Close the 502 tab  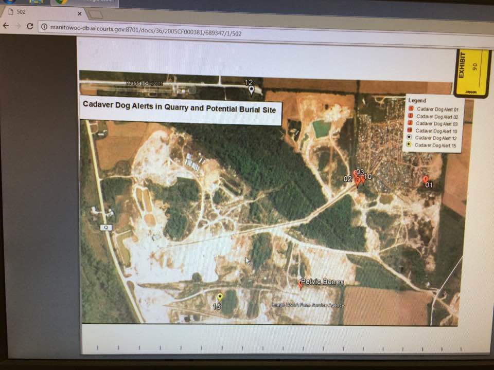tap(79, 14)
